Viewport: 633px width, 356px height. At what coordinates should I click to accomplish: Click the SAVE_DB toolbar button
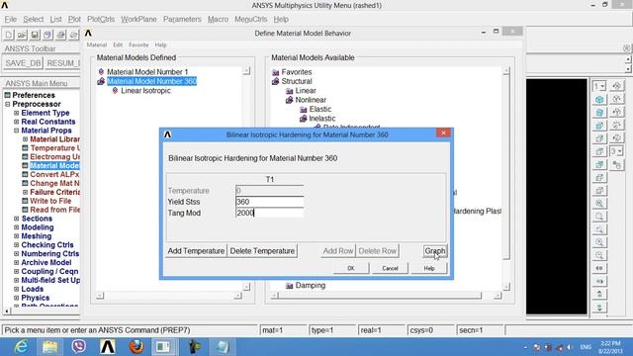click(23, 63)
